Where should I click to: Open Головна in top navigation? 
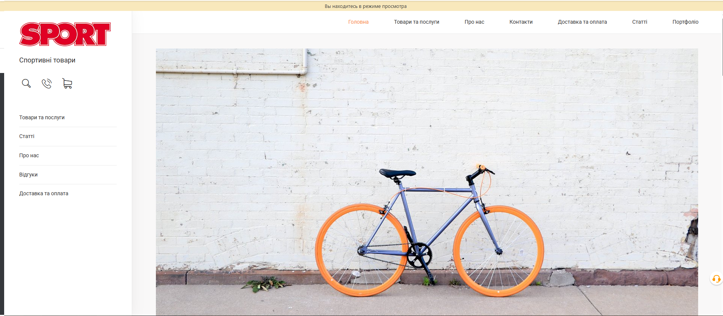click(x=358, y=22)
